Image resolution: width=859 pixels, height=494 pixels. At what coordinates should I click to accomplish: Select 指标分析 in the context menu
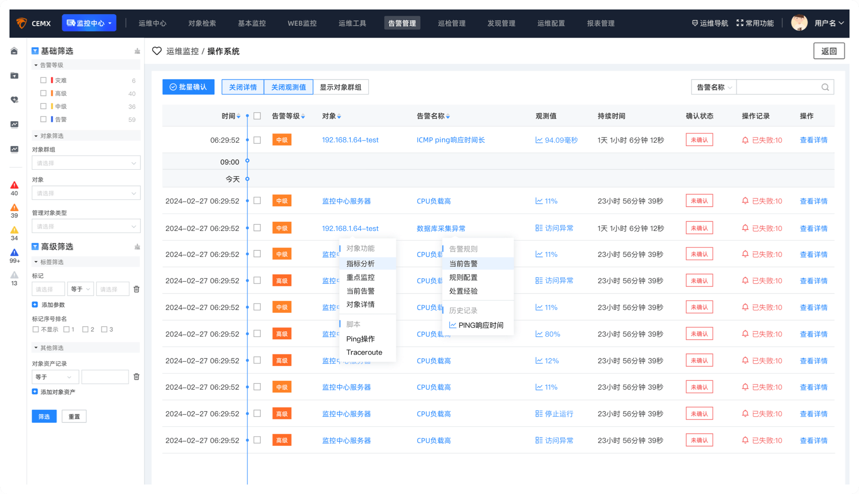click(x=360, y=264)
